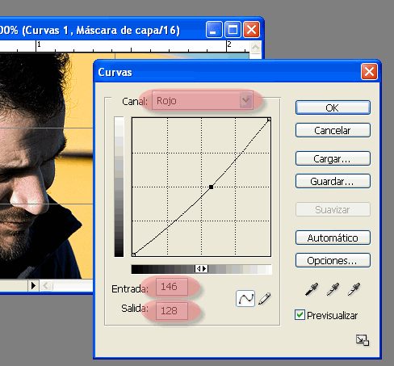394x366 pixels.
Task: Click the dialog expand icon at bottom right
Action: [x=363, y=340]
